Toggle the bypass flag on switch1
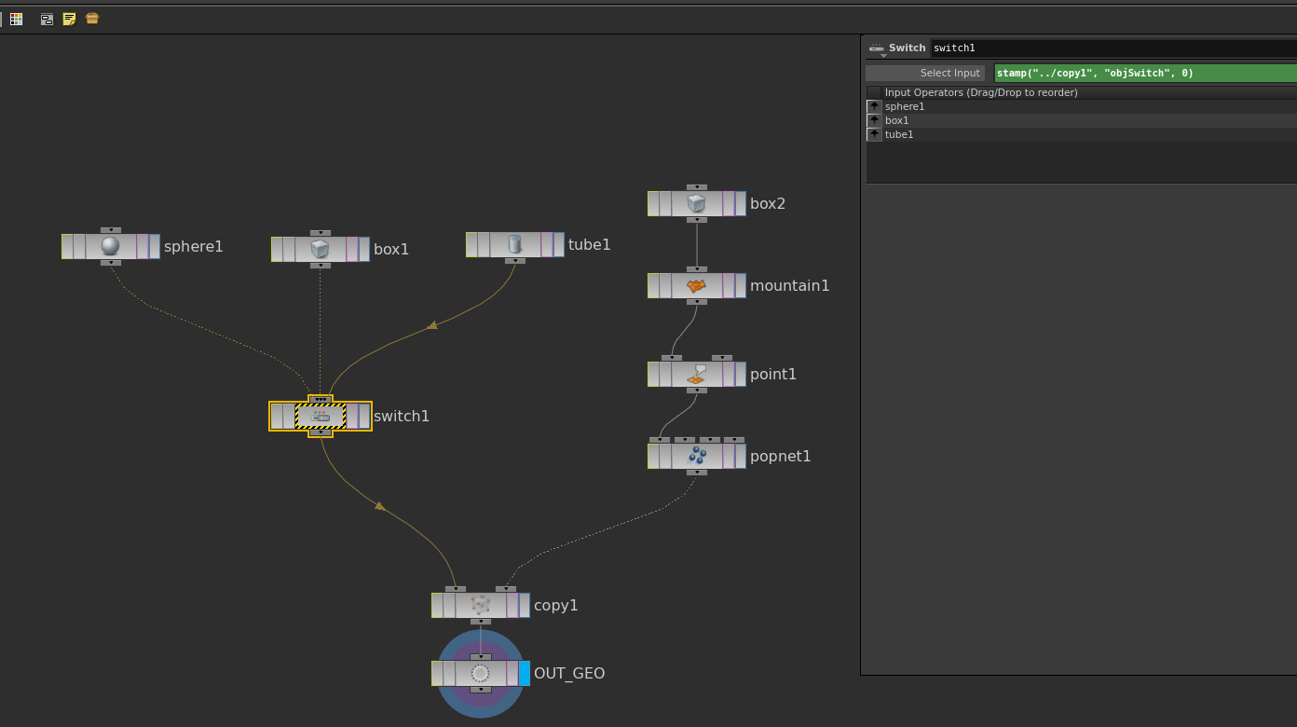The width and height of the screenshot is (1297, 727). tap(277, 416)
